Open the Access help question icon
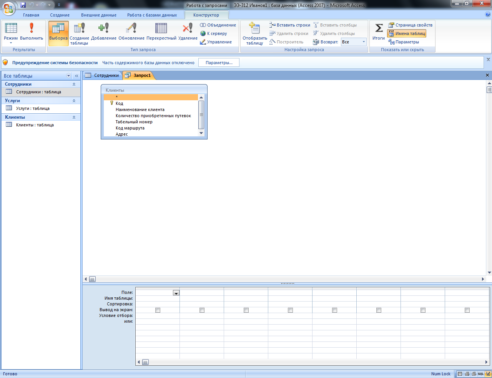Viewport: 492px width, 378px height. point(488,15)
